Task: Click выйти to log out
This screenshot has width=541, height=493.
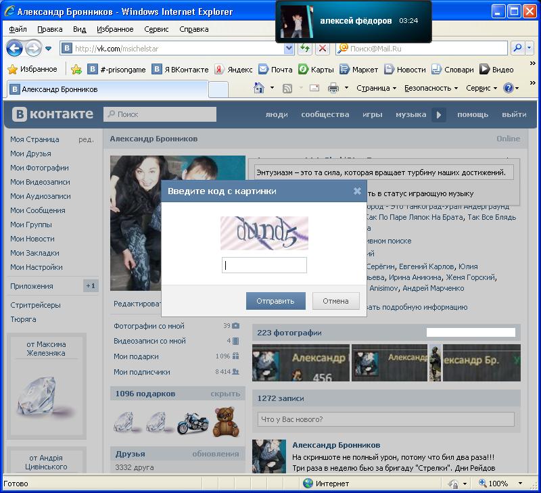Action: (514, 114)
